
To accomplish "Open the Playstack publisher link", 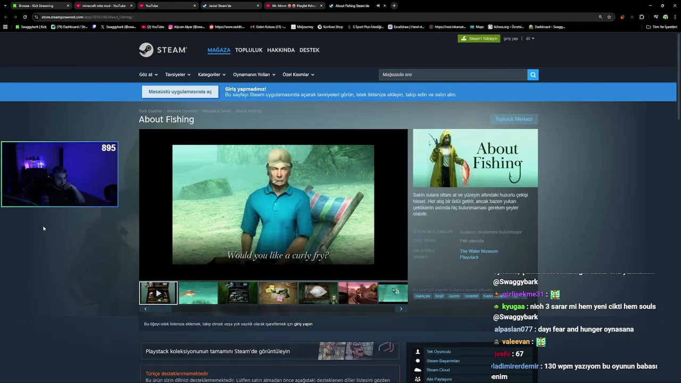I will pyautogui.click(x=469, y=257).
